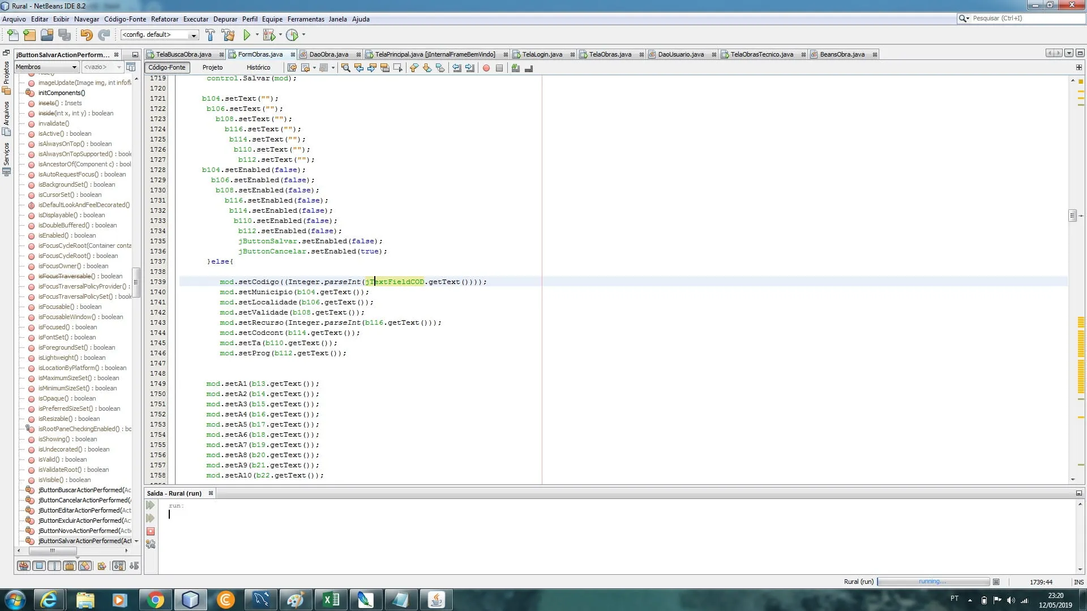Click the Profile Project clock icon

pos(292,35)
